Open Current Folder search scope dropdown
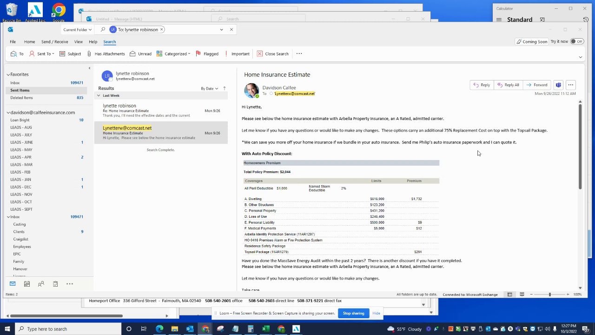Image resolution: width=595 pixels, height=335 pixels. (77, 30)
